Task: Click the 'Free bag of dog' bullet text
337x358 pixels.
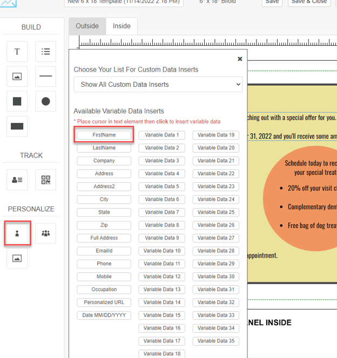Action: click(x=312, y=225)
